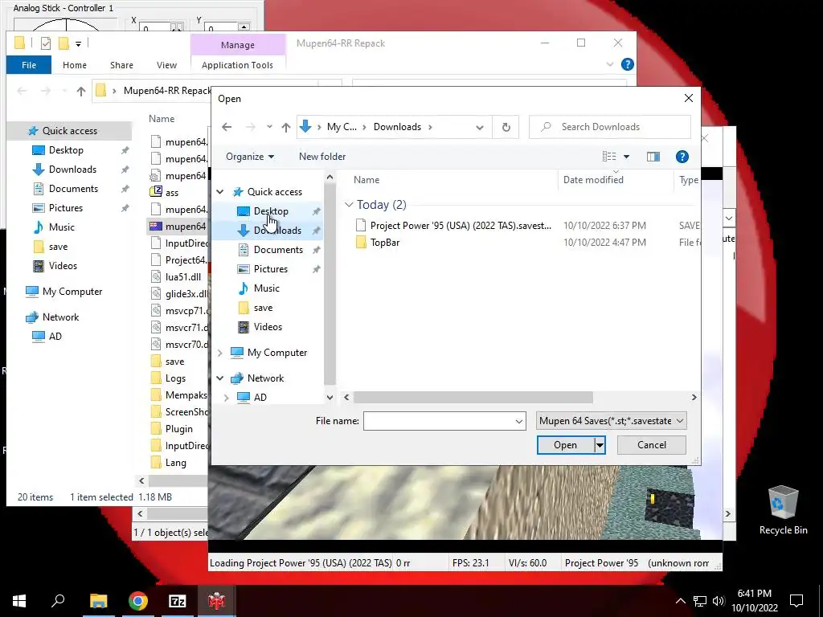Open the help icon in Open dialog

coord(682,157)
